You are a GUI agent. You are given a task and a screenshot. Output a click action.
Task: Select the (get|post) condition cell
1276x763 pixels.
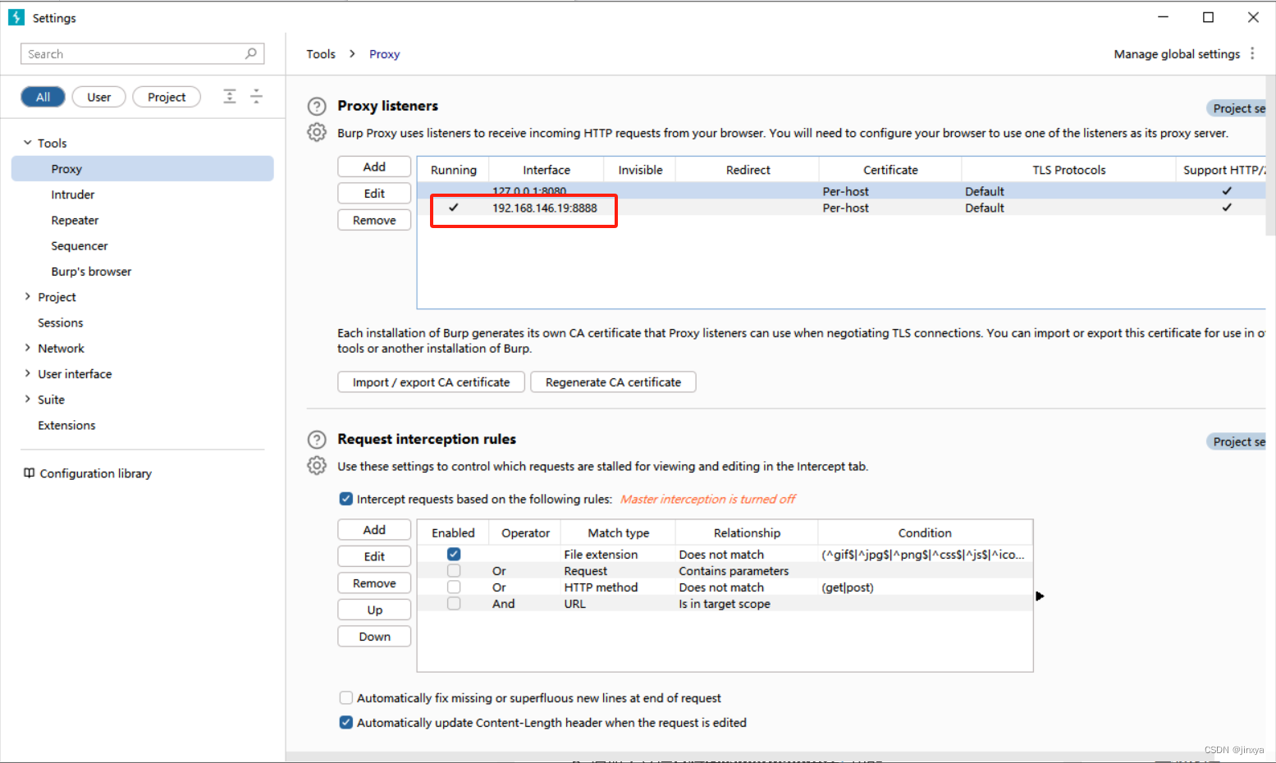coord(925,587)
